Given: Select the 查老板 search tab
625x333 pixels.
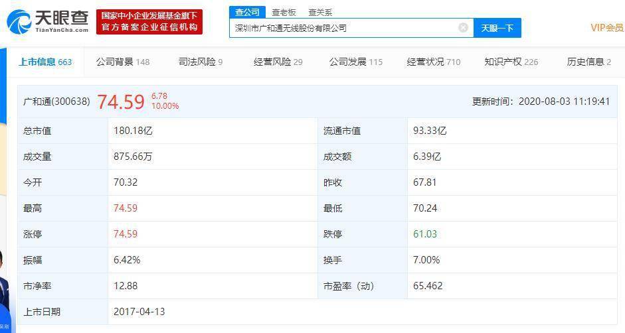Looking at the screenshot, I should point(284,13).
